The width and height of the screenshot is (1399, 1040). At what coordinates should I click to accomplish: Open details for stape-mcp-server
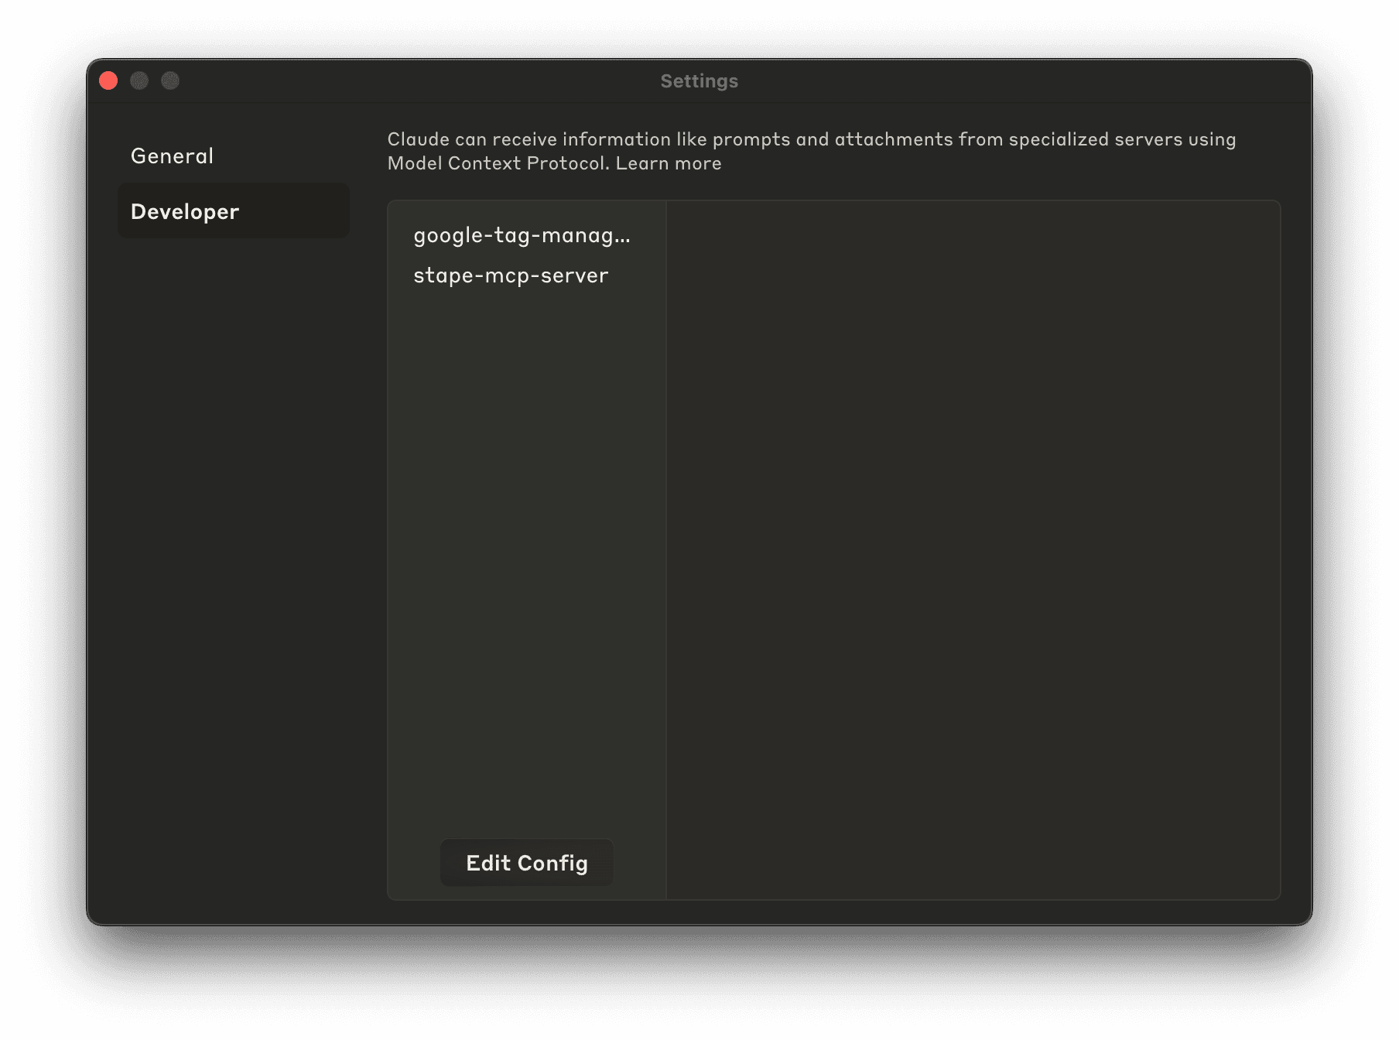[511, 275]
